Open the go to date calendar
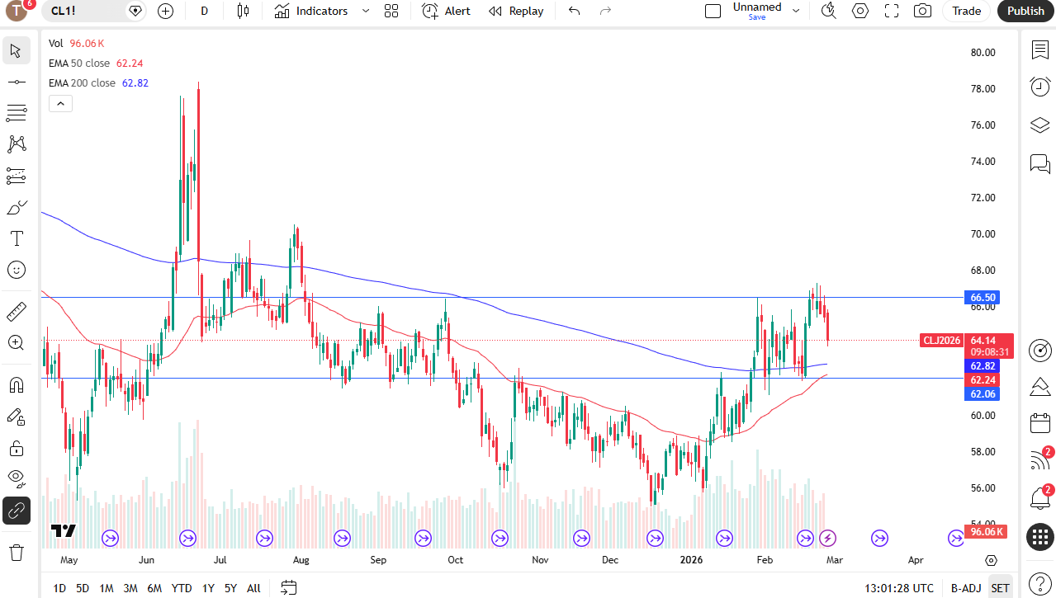Screen dimensions: 1056x598 [288, 588]
